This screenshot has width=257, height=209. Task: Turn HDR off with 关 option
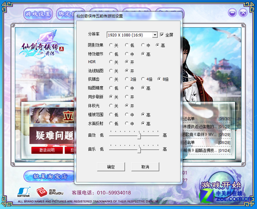[111, 62]
